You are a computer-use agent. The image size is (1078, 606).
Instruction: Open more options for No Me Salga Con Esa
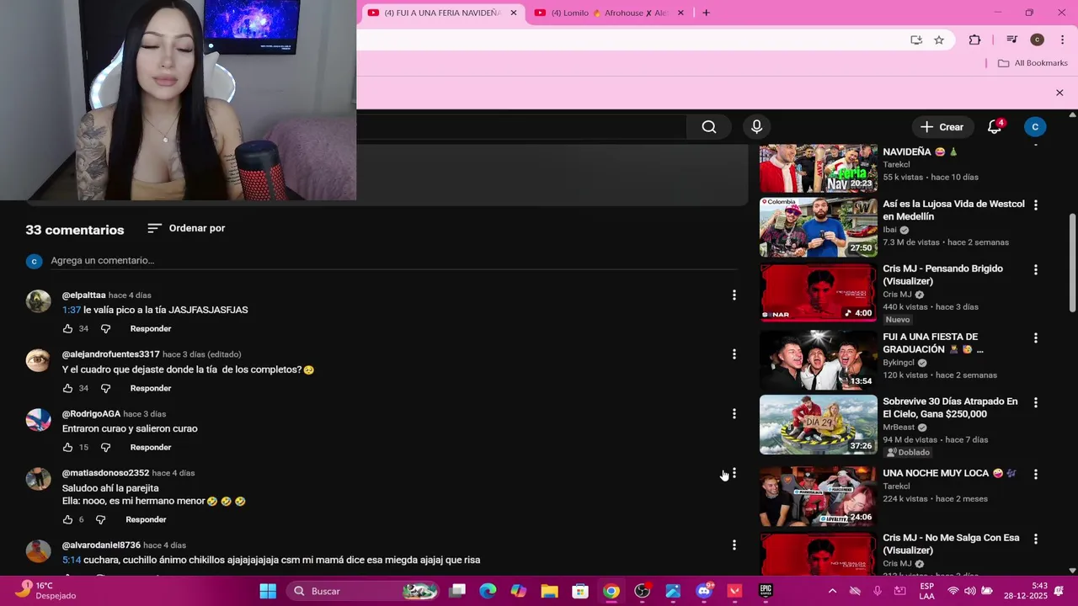coord(1035,539)
